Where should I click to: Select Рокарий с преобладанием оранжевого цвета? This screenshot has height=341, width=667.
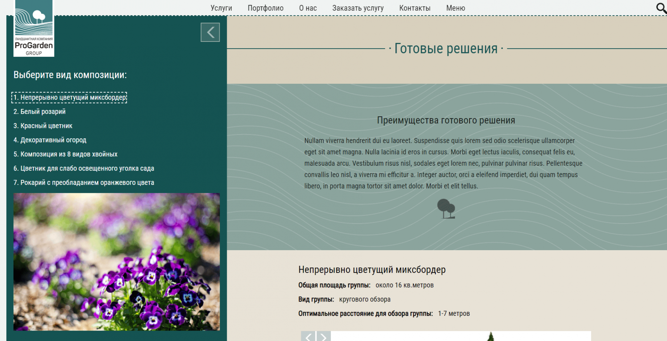point(84,183)
